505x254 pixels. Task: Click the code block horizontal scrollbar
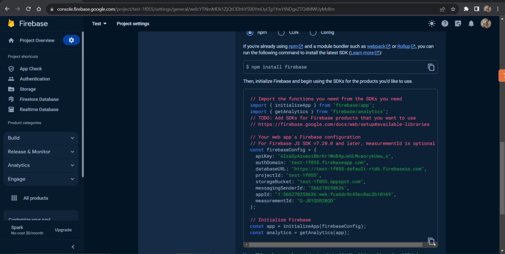[336, 245]
